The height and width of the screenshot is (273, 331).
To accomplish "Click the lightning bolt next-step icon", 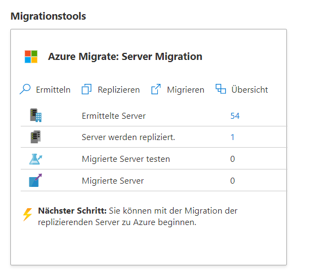I will (x=27, y=215).
